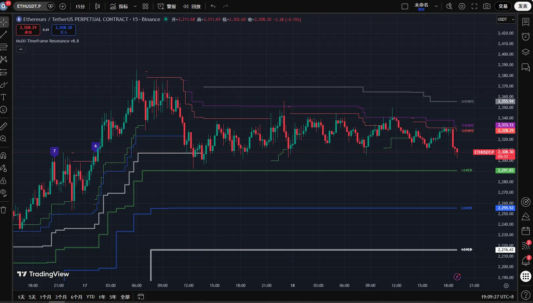533x303 pixels.
Task: Start bar 回放 replay mode
Action: (192, 6)
